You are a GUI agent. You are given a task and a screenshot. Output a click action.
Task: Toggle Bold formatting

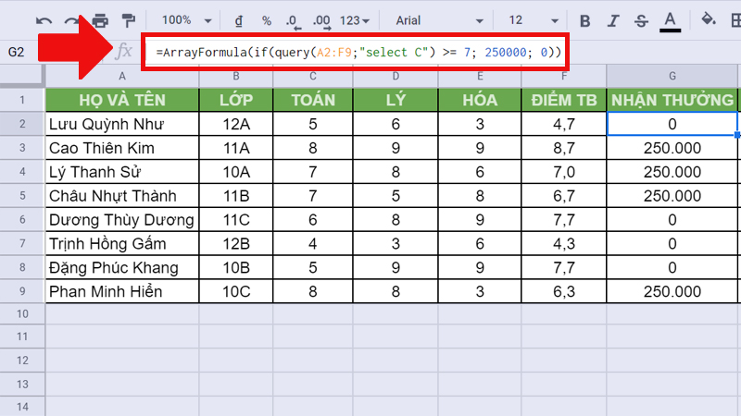[584, 20]
